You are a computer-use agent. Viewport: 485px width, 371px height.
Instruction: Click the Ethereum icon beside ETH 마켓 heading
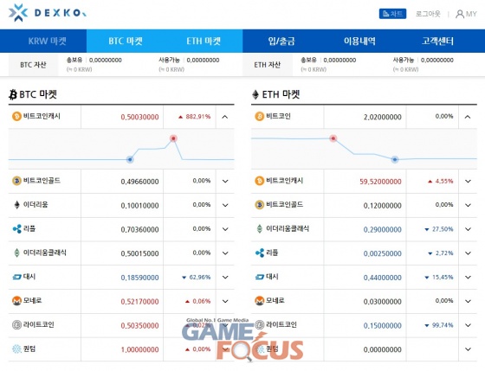(x=255, y=94)
